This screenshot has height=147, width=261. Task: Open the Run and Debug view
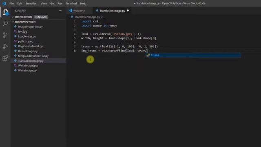[x=5, y=47]
